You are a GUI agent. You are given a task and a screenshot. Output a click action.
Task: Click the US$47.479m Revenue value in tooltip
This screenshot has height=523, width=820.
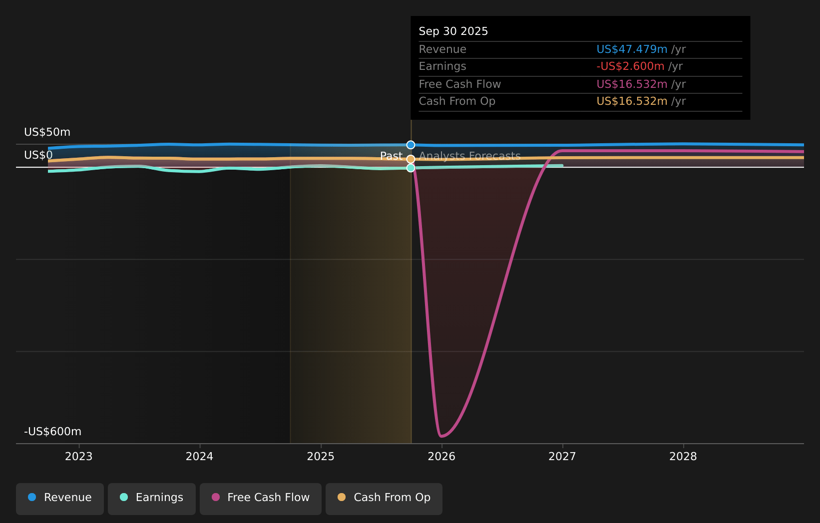[632, 49]
